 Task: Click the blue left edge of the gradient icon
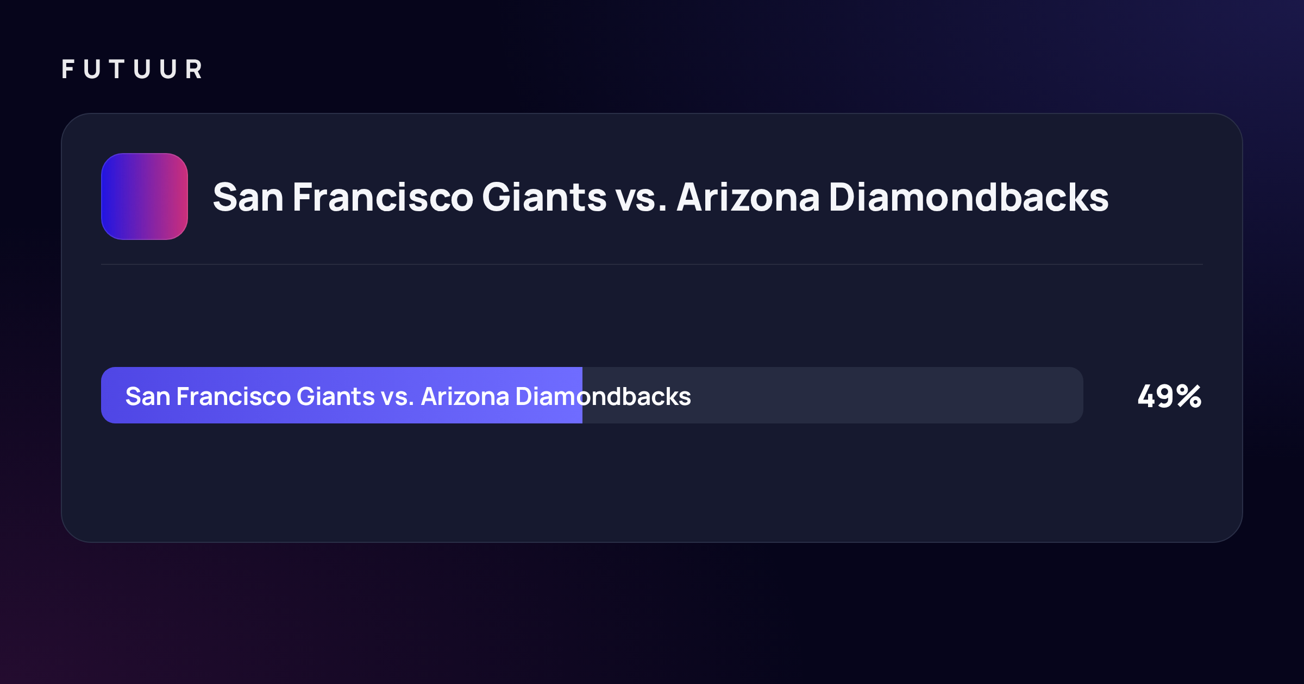[x=108, y=197]
